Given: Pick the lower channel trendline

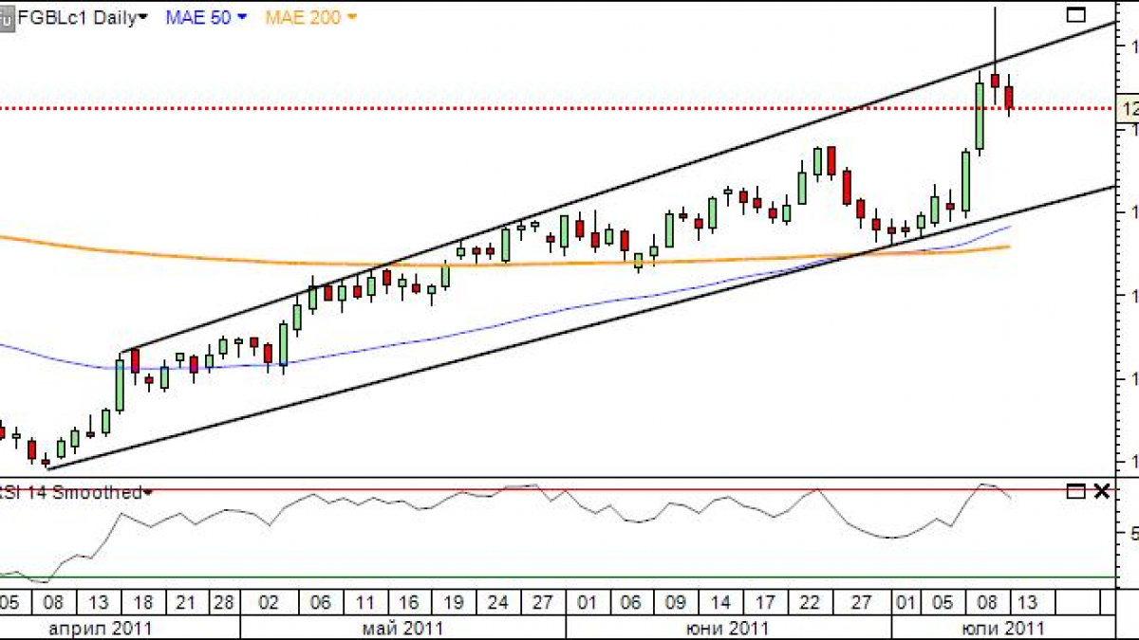Looking at the screenshot, I should pyautogui.click(x=579, y=327).
